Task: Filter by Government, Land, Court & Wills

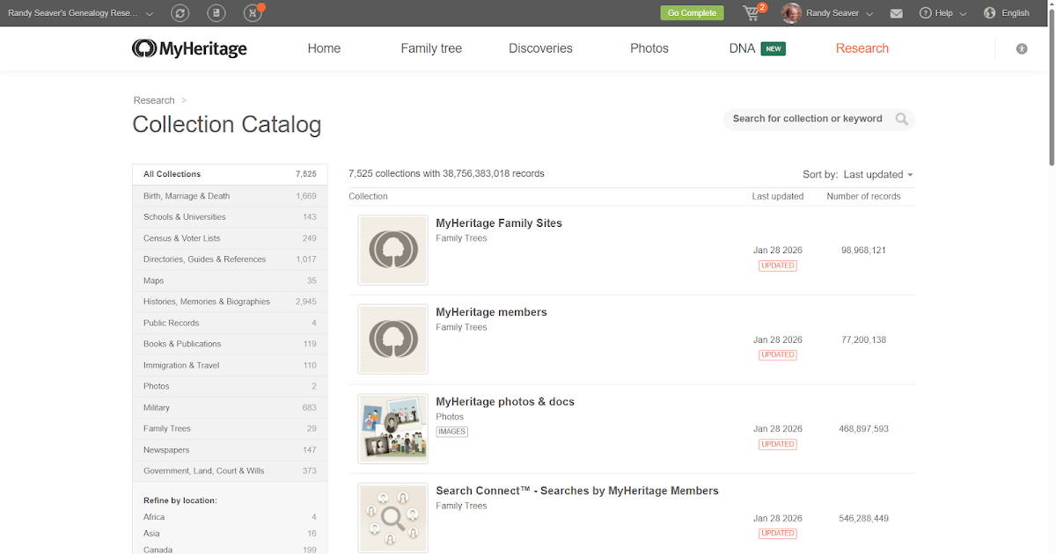Action: pyautogui.click(x=230, y=470)
